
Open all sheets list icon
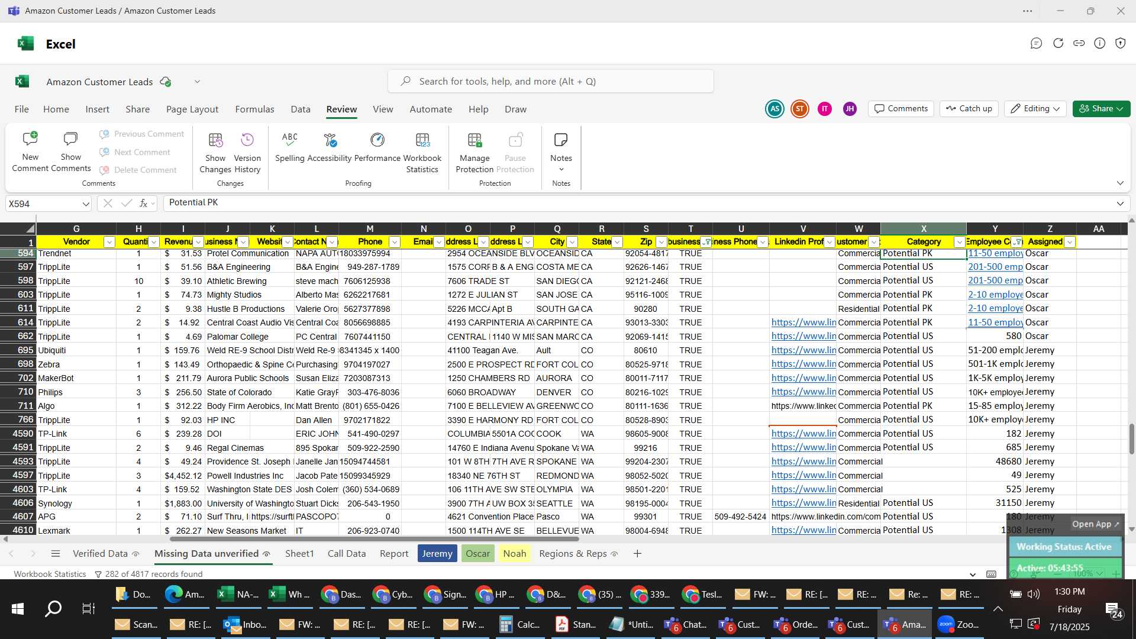(x=56, y=554)
